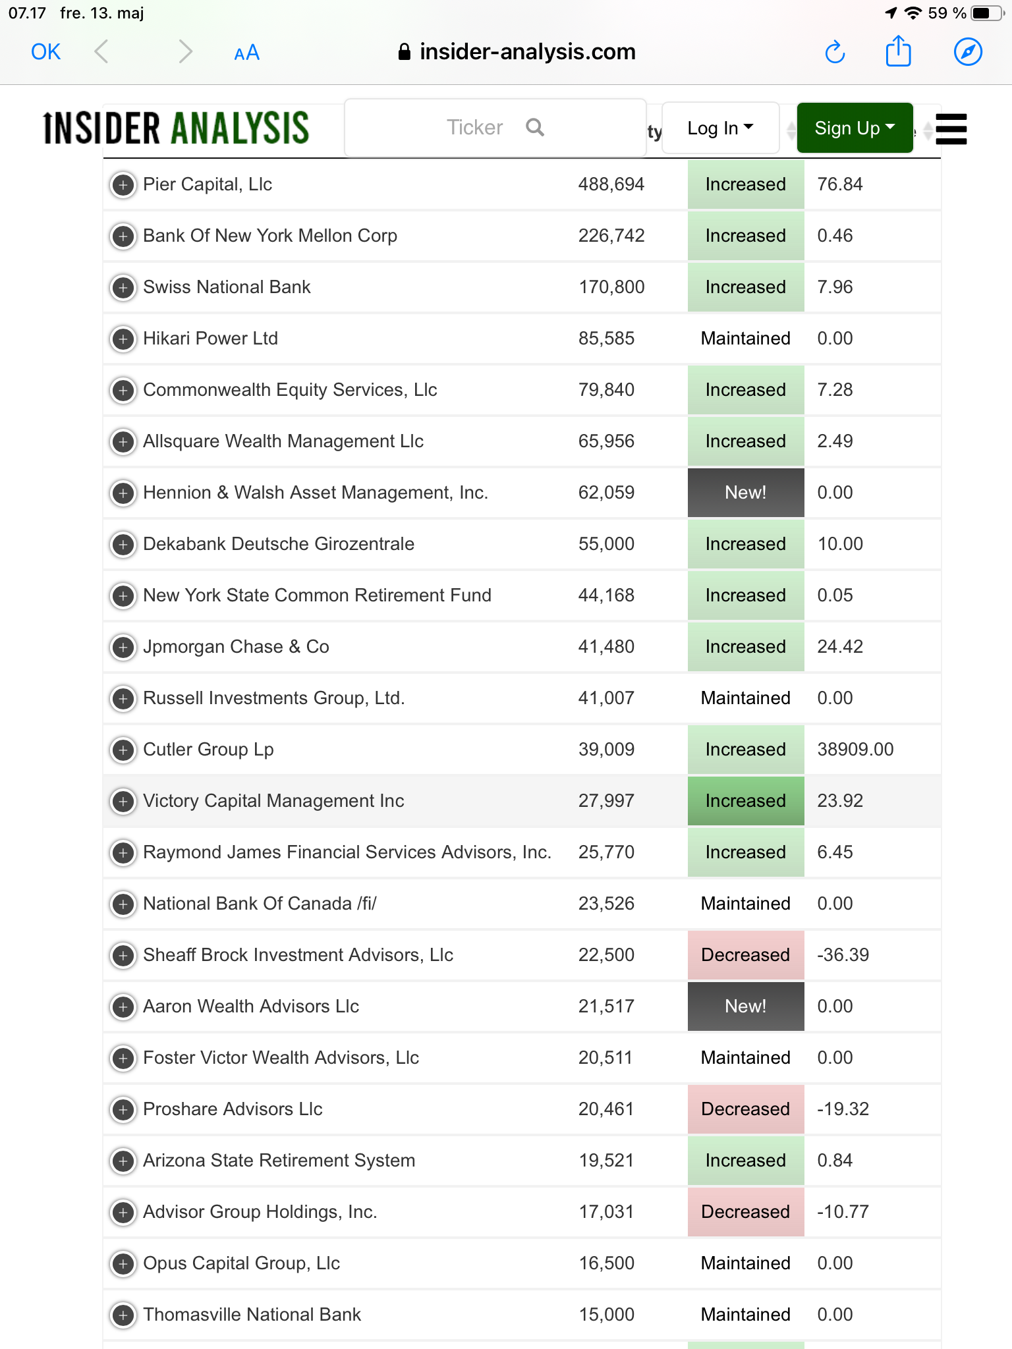
Task: Open the Log In dropdown
Action: point(720,128)
